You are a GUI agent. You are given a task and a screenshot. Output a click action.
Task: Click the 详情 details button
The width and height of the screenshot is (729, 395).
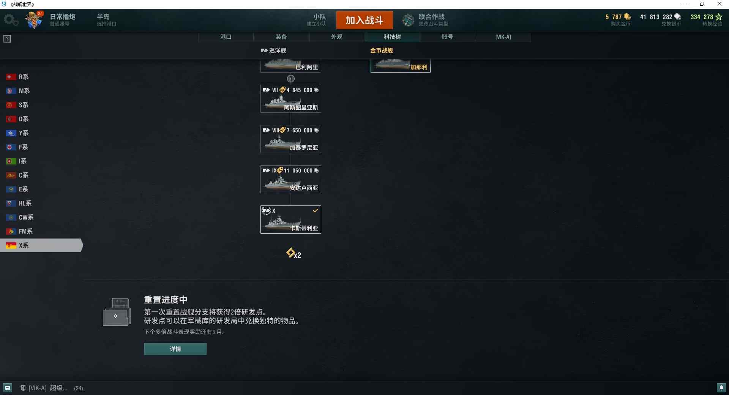click(x=175, y=349)
